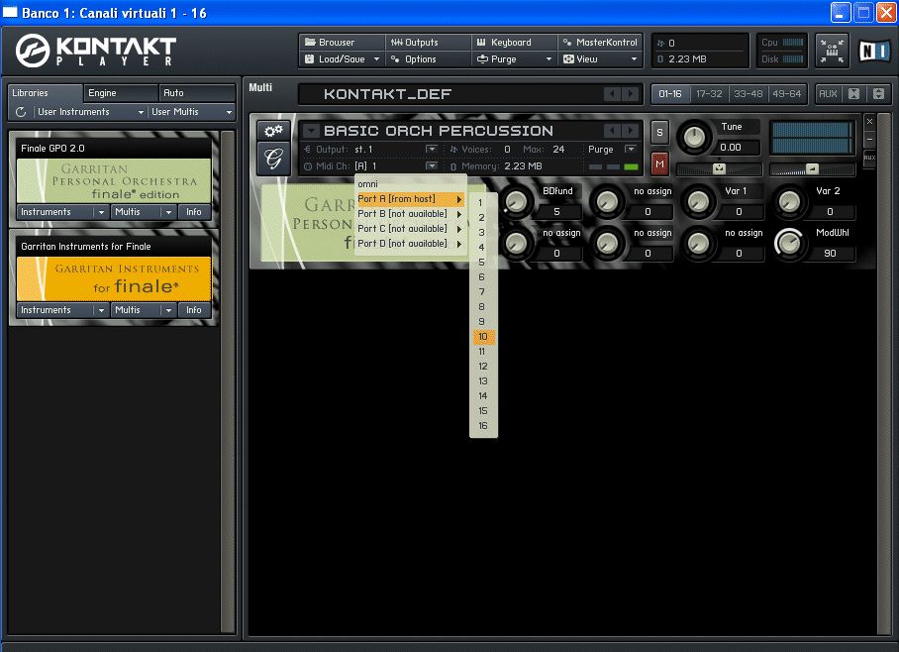
Task: Click the Native Instruments NI logo
Action: coord(874,52)
